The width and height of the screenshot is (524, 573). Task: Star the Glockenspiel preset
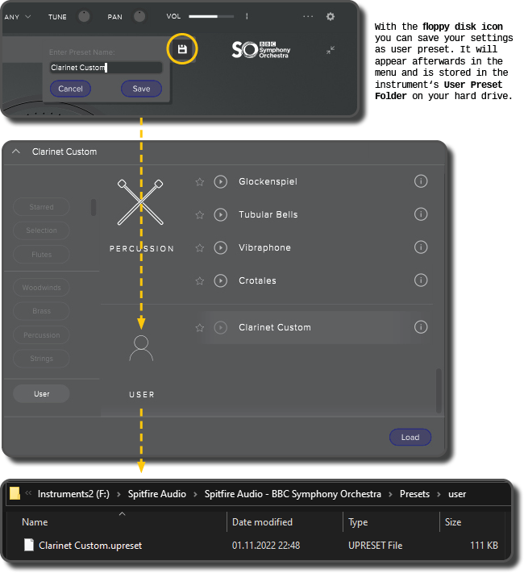[x=200, y=181]
